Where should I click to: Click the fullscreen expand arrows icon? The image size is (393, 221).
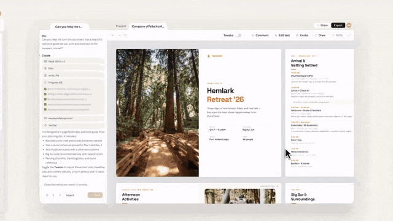pyautogui.click(x=348, y=36)
